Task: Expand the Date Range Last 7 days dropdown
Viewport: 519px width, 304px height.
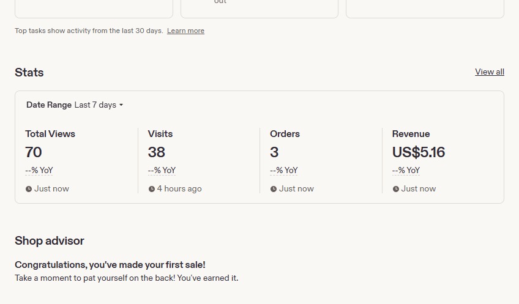Action: coord(75,105)
